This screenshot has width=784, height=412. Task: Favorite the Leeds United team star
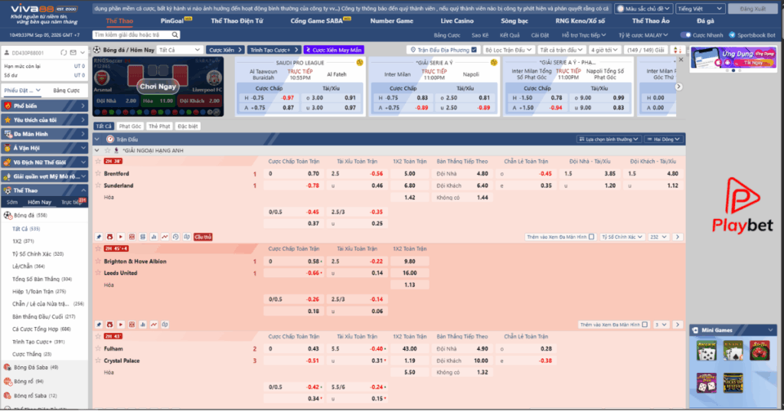pyautogui.click(x=99, y=273)
